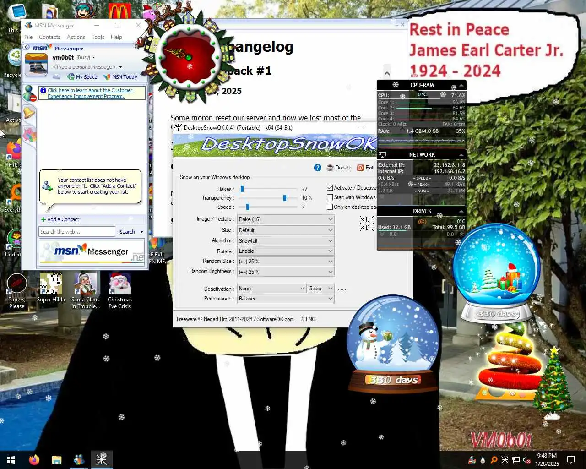Click the MSN Messenger .NET banner
Screen dimensions: 586x469
point(92,251)
